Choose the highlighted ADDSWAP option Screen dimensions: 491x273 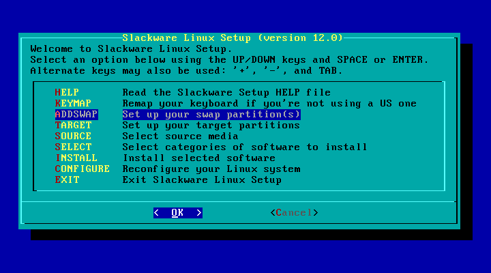[76, 115]
